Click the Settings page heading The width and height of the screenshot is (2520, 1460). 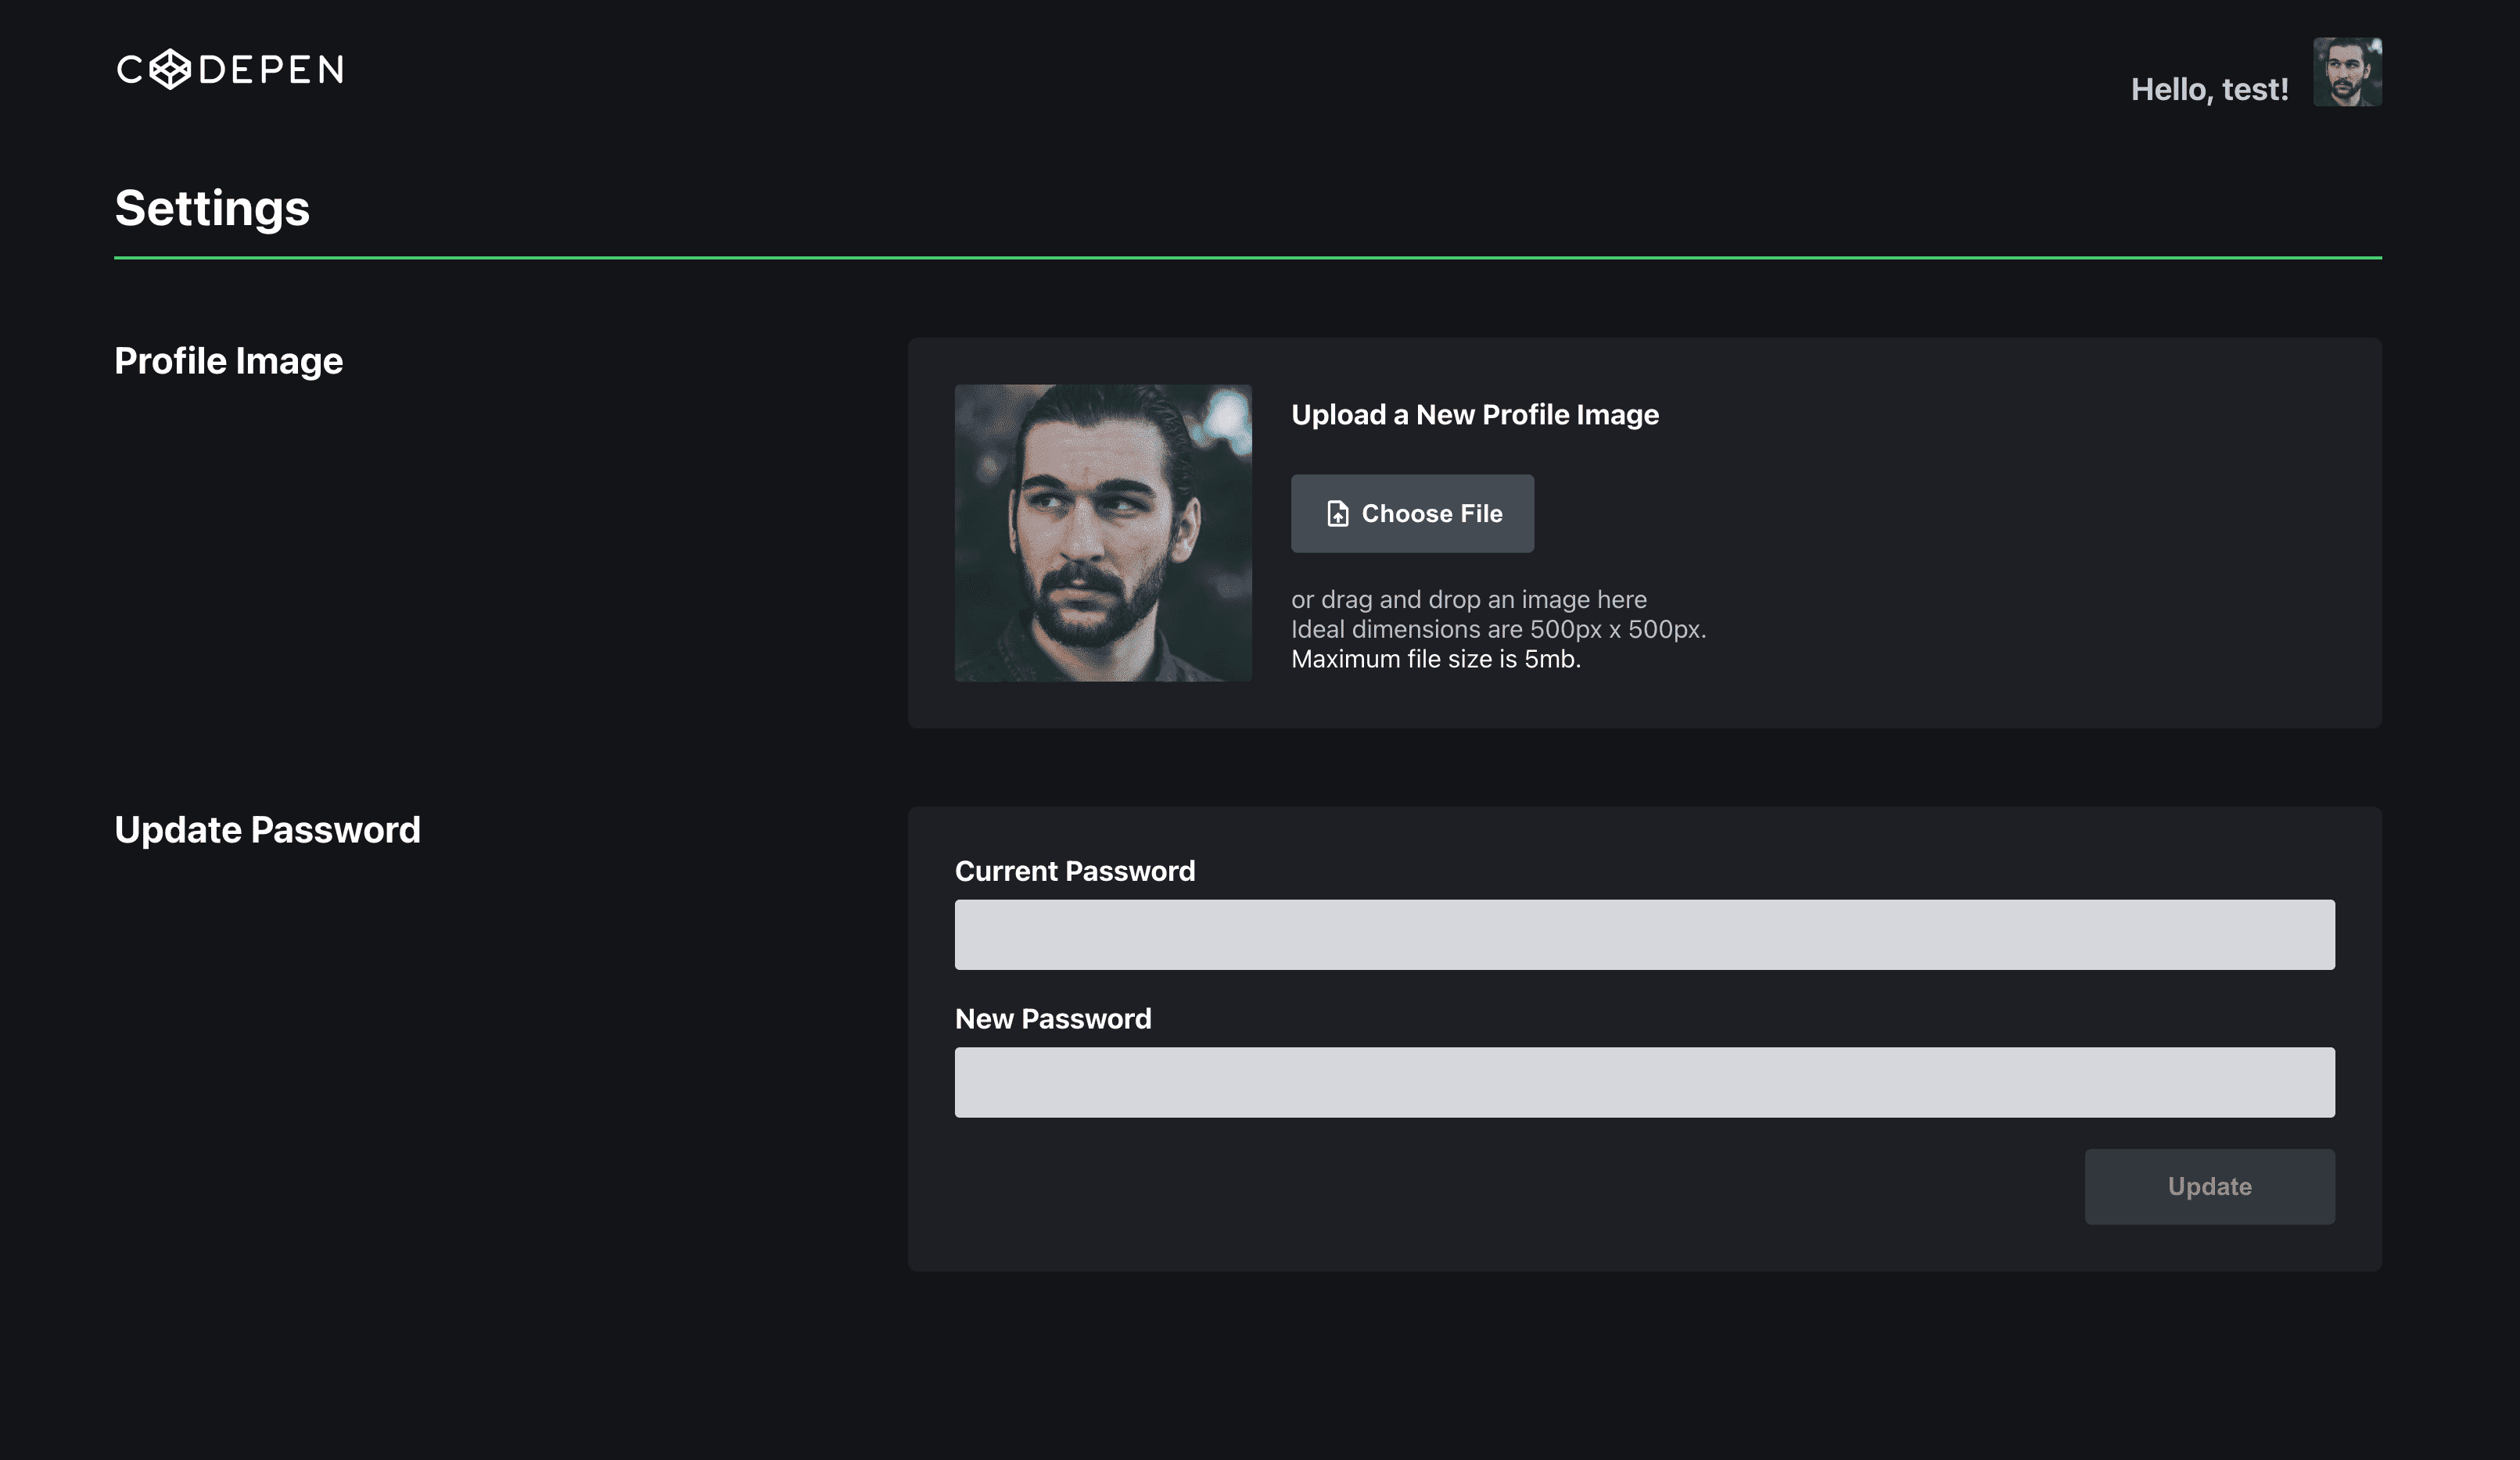tap(212, 208)
